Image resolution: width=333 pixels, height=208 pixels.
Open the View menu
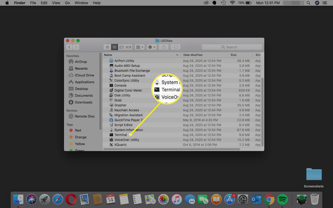(56, 3)
